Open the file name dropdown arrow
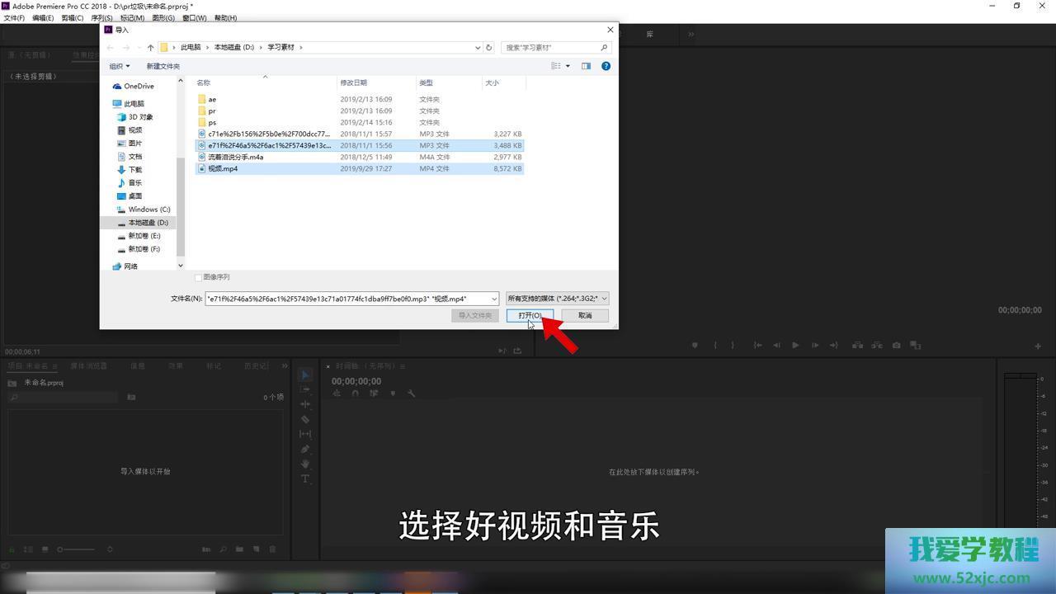 (x=493, y=299)
